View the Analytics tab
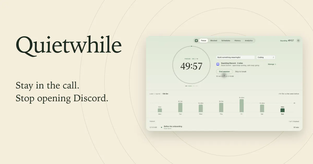The height and width of the screenshot is (164, 313). pyautogui.click(x=249, y=41)
